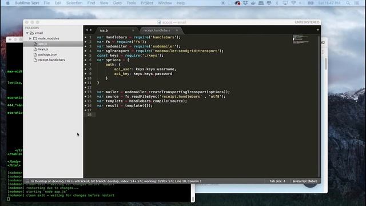The width and height of the screenshot is (366, 206).
Task: Open Spotlight search magnifier icon
Action: (x=348, y=3)
